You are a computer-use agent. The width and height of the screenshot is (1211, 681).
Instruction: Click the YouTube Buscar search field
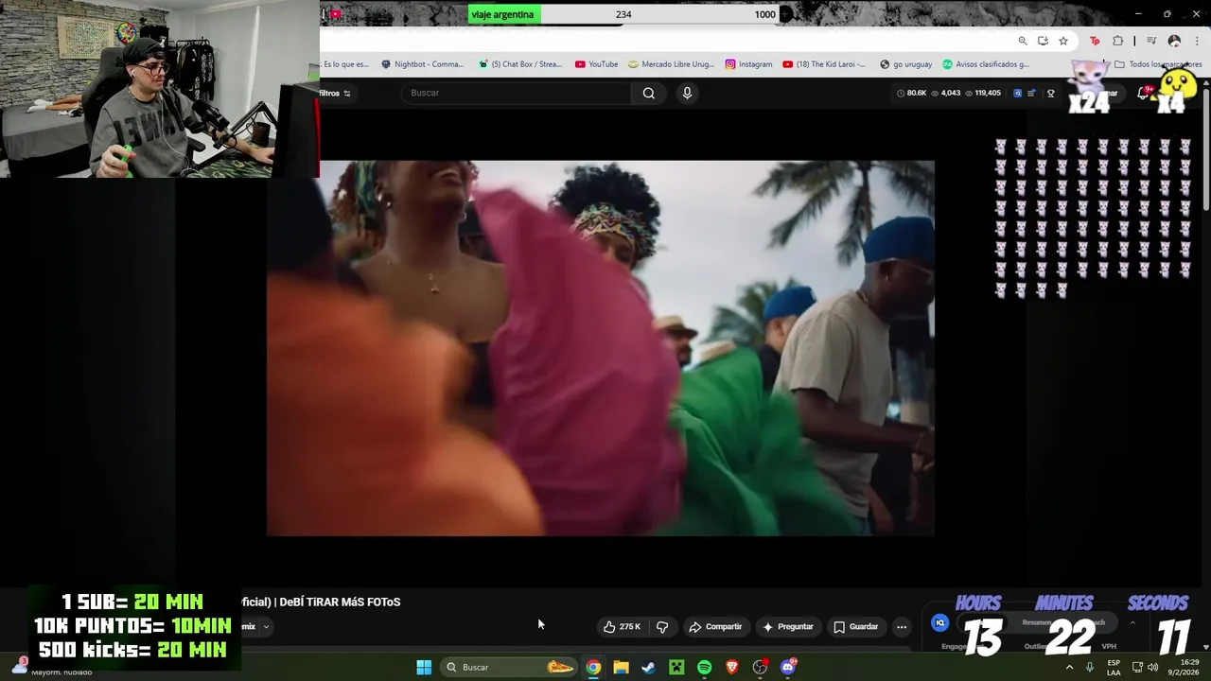tap(518, 93)
